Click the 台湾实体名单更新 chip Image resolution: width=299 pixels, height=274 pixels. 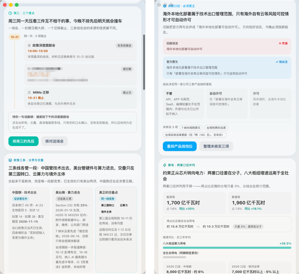click(x=195, y=135)
